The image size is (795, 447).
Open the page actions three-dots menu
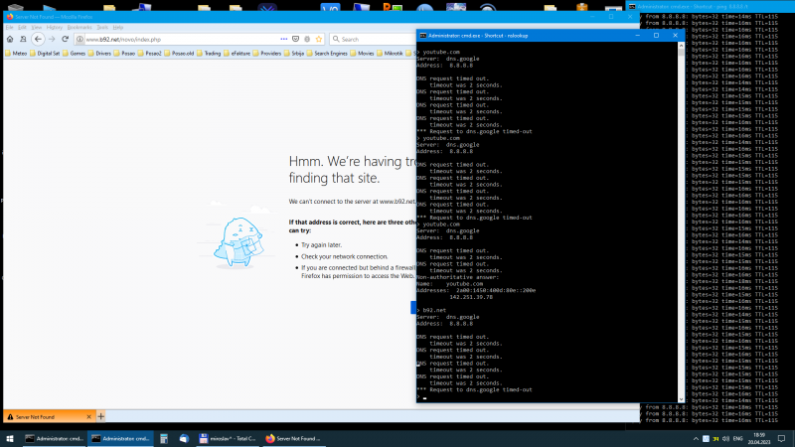pos(284,39)
